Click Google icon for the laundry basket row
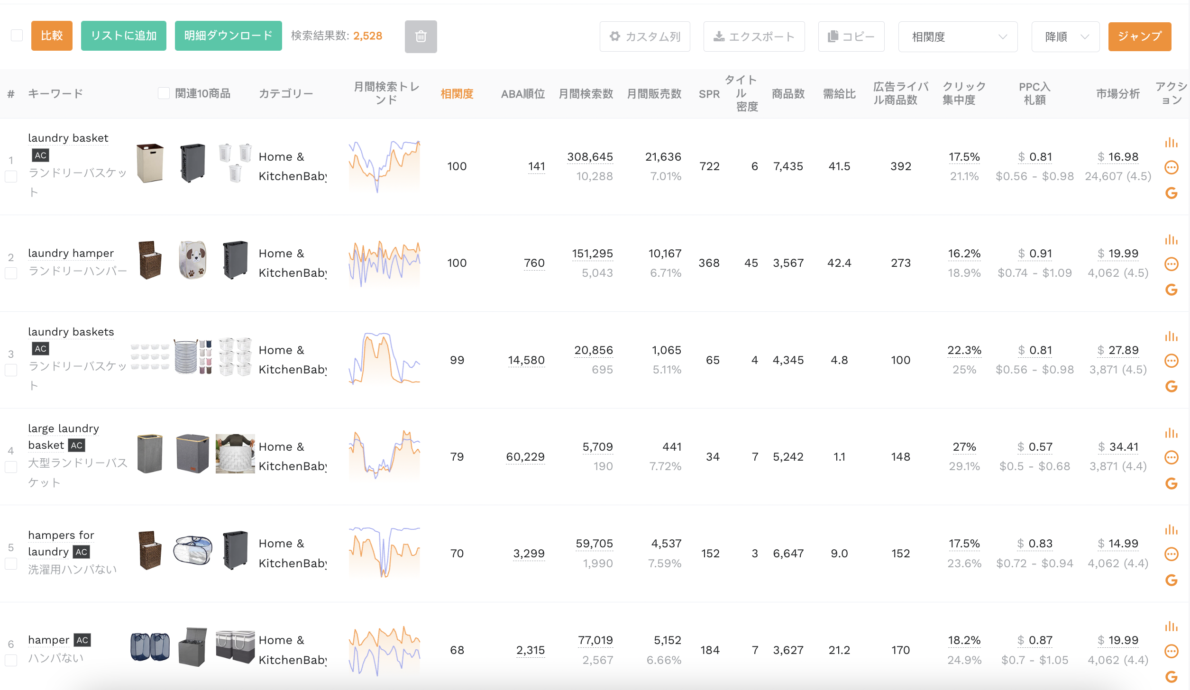Viewport: 1190px width, 690px height. (1171, 193)
